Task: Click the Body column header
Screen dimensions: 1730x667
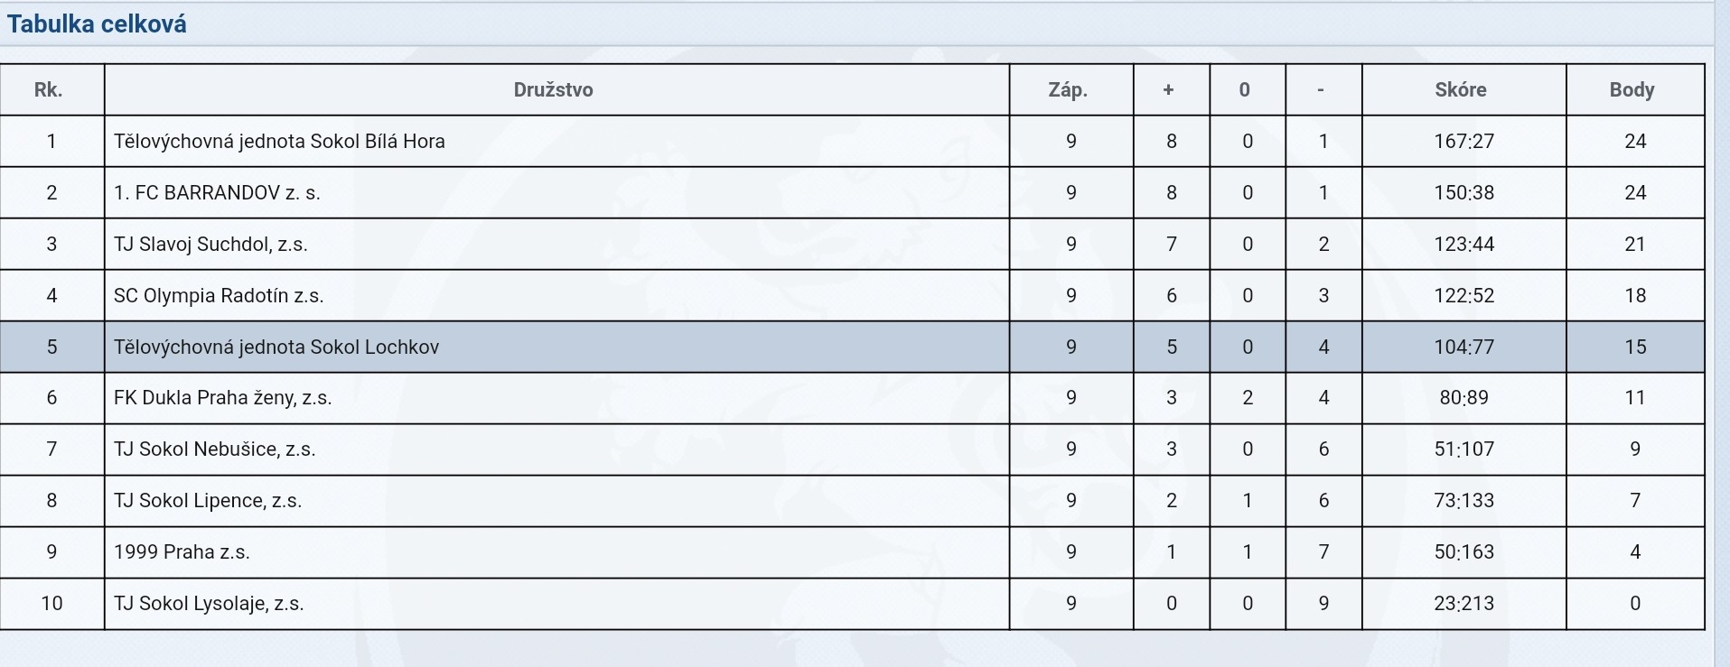Action: pos(1632,89)
